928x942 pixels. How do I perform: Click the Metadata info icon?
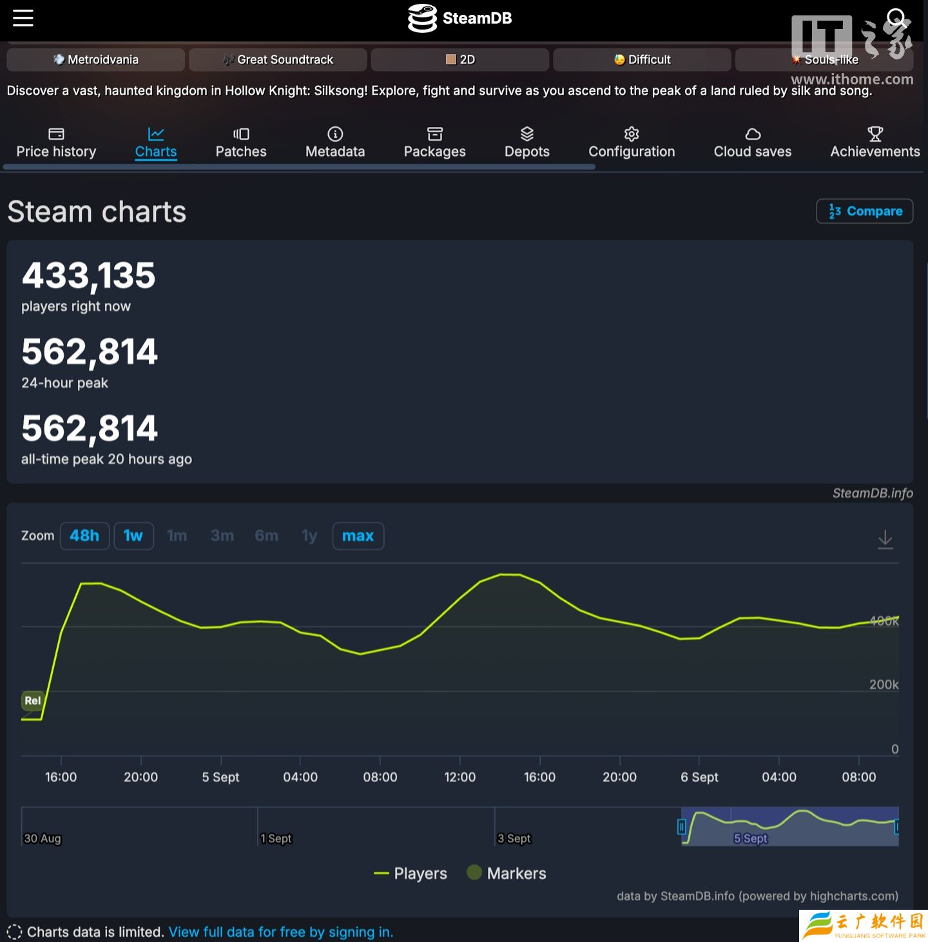tap(335, 134)
